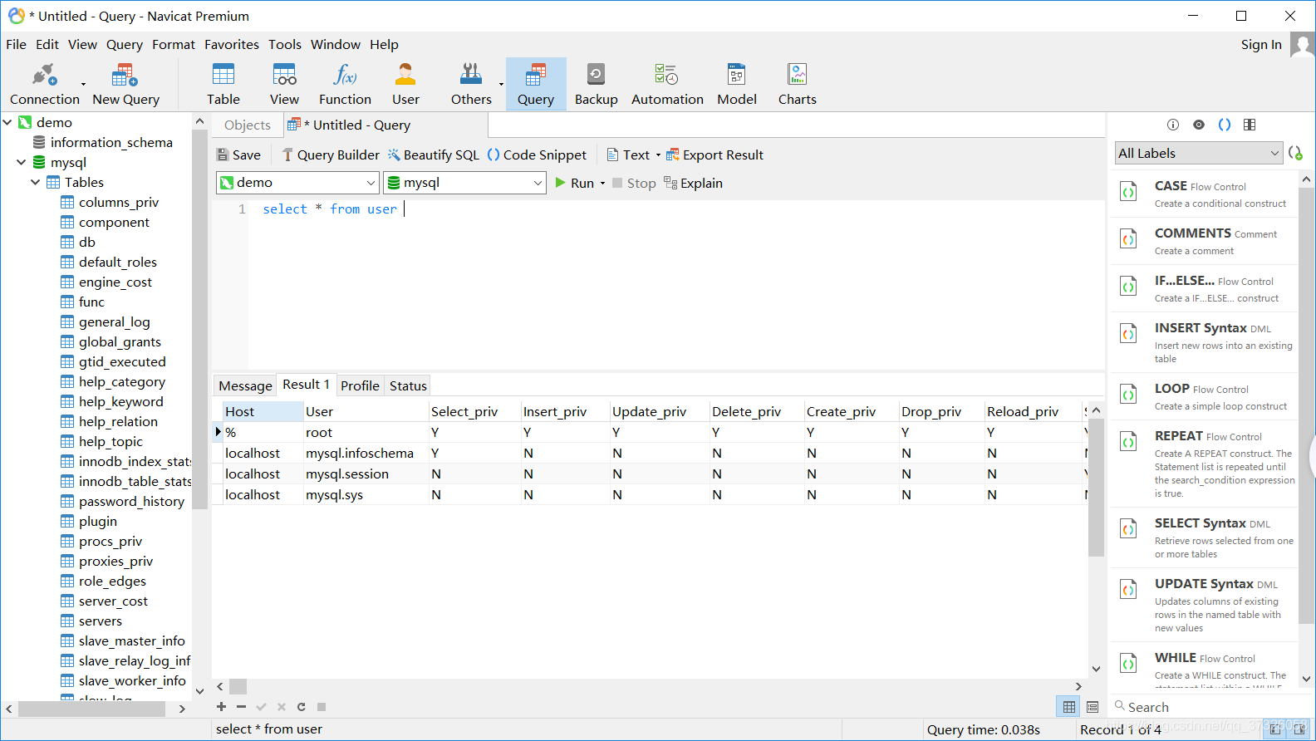Open the Favorites menu
Screen dimensions: 1316x741
231,45
